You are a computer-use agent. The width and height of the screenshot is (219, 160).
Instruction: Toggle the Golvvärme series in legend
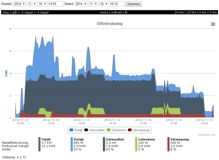(x=116, y=130)
